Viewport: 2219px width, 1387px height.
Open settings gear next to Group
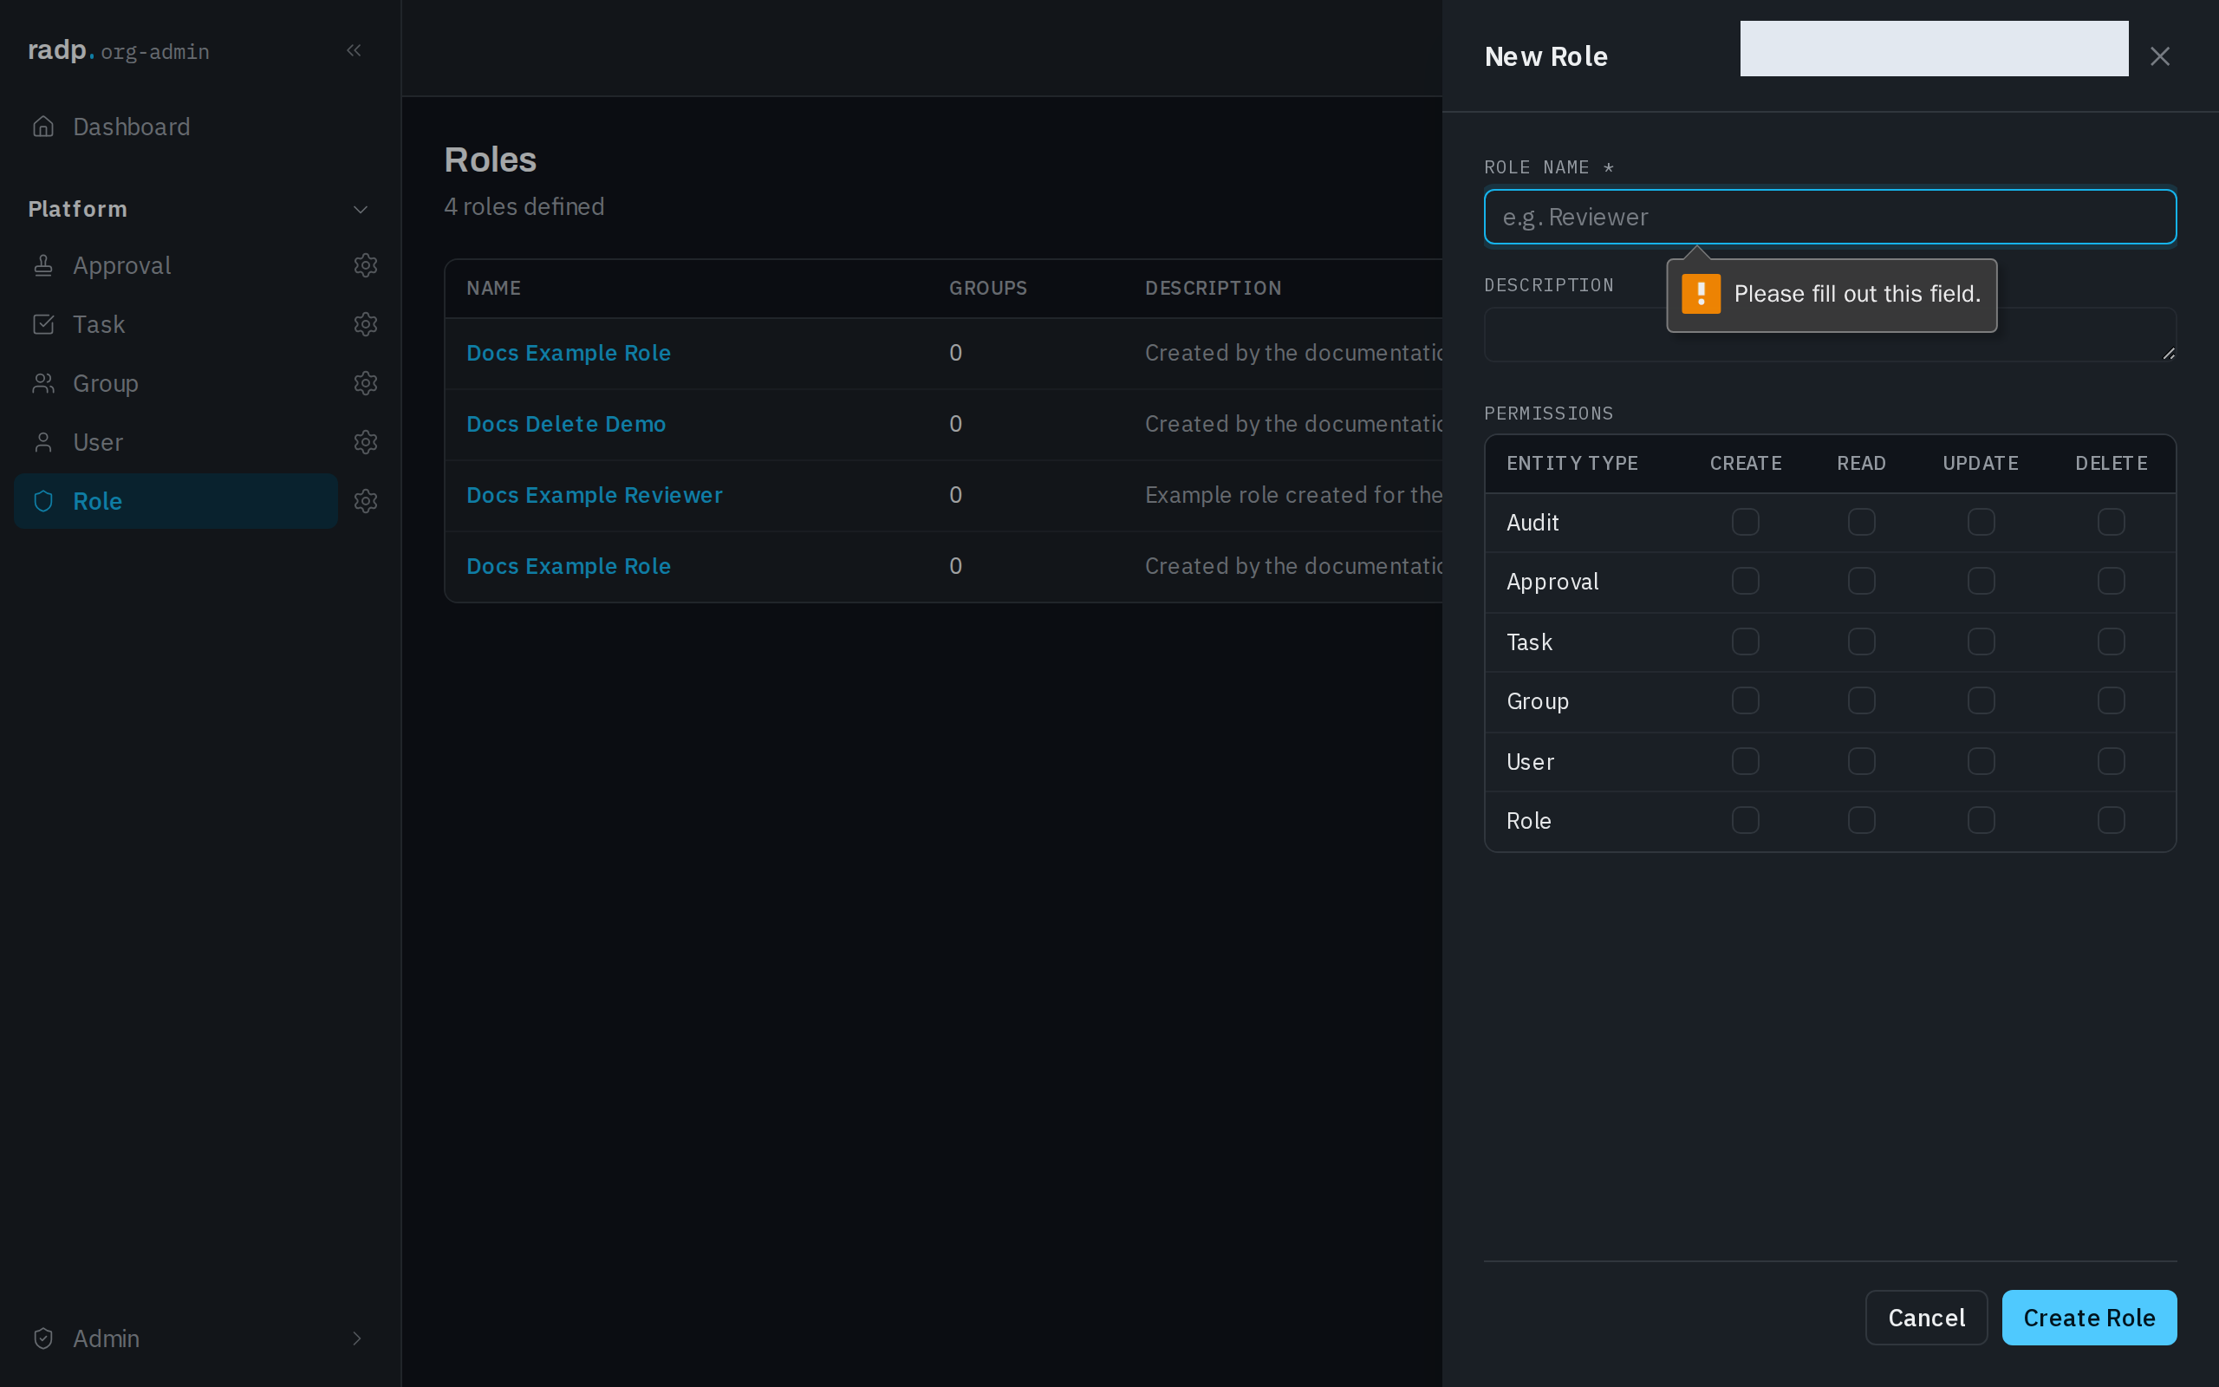tap(366, 383)
